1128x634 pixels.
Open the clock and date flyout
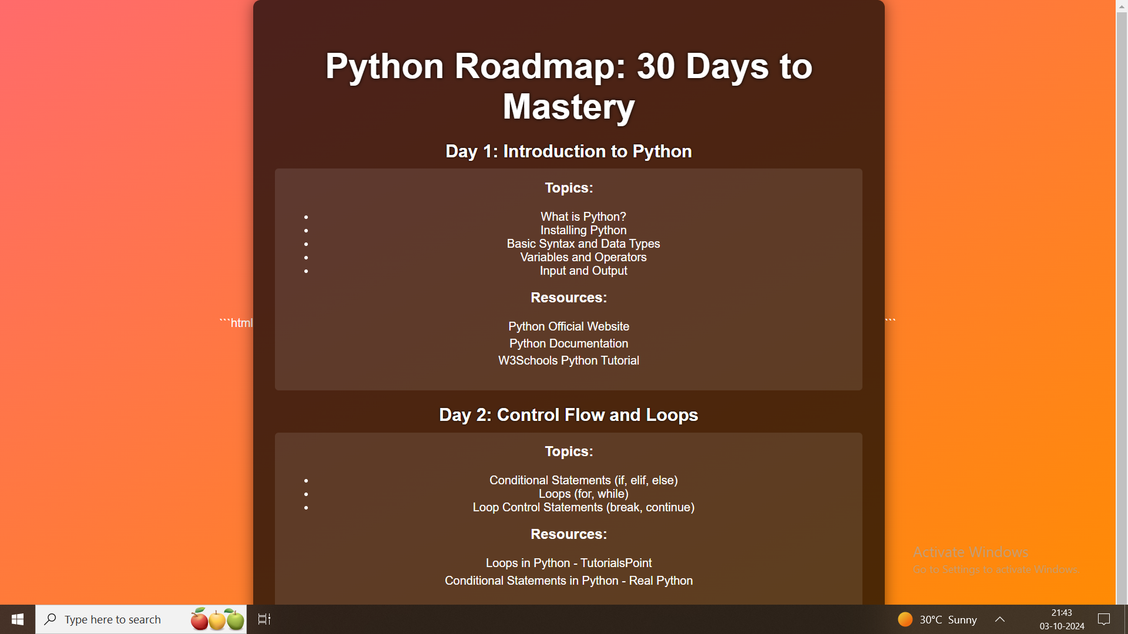click(x=1062, y=619)
